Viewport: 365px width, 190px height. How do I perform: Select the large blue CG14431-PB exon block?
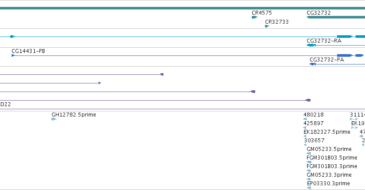pos(345,55)
